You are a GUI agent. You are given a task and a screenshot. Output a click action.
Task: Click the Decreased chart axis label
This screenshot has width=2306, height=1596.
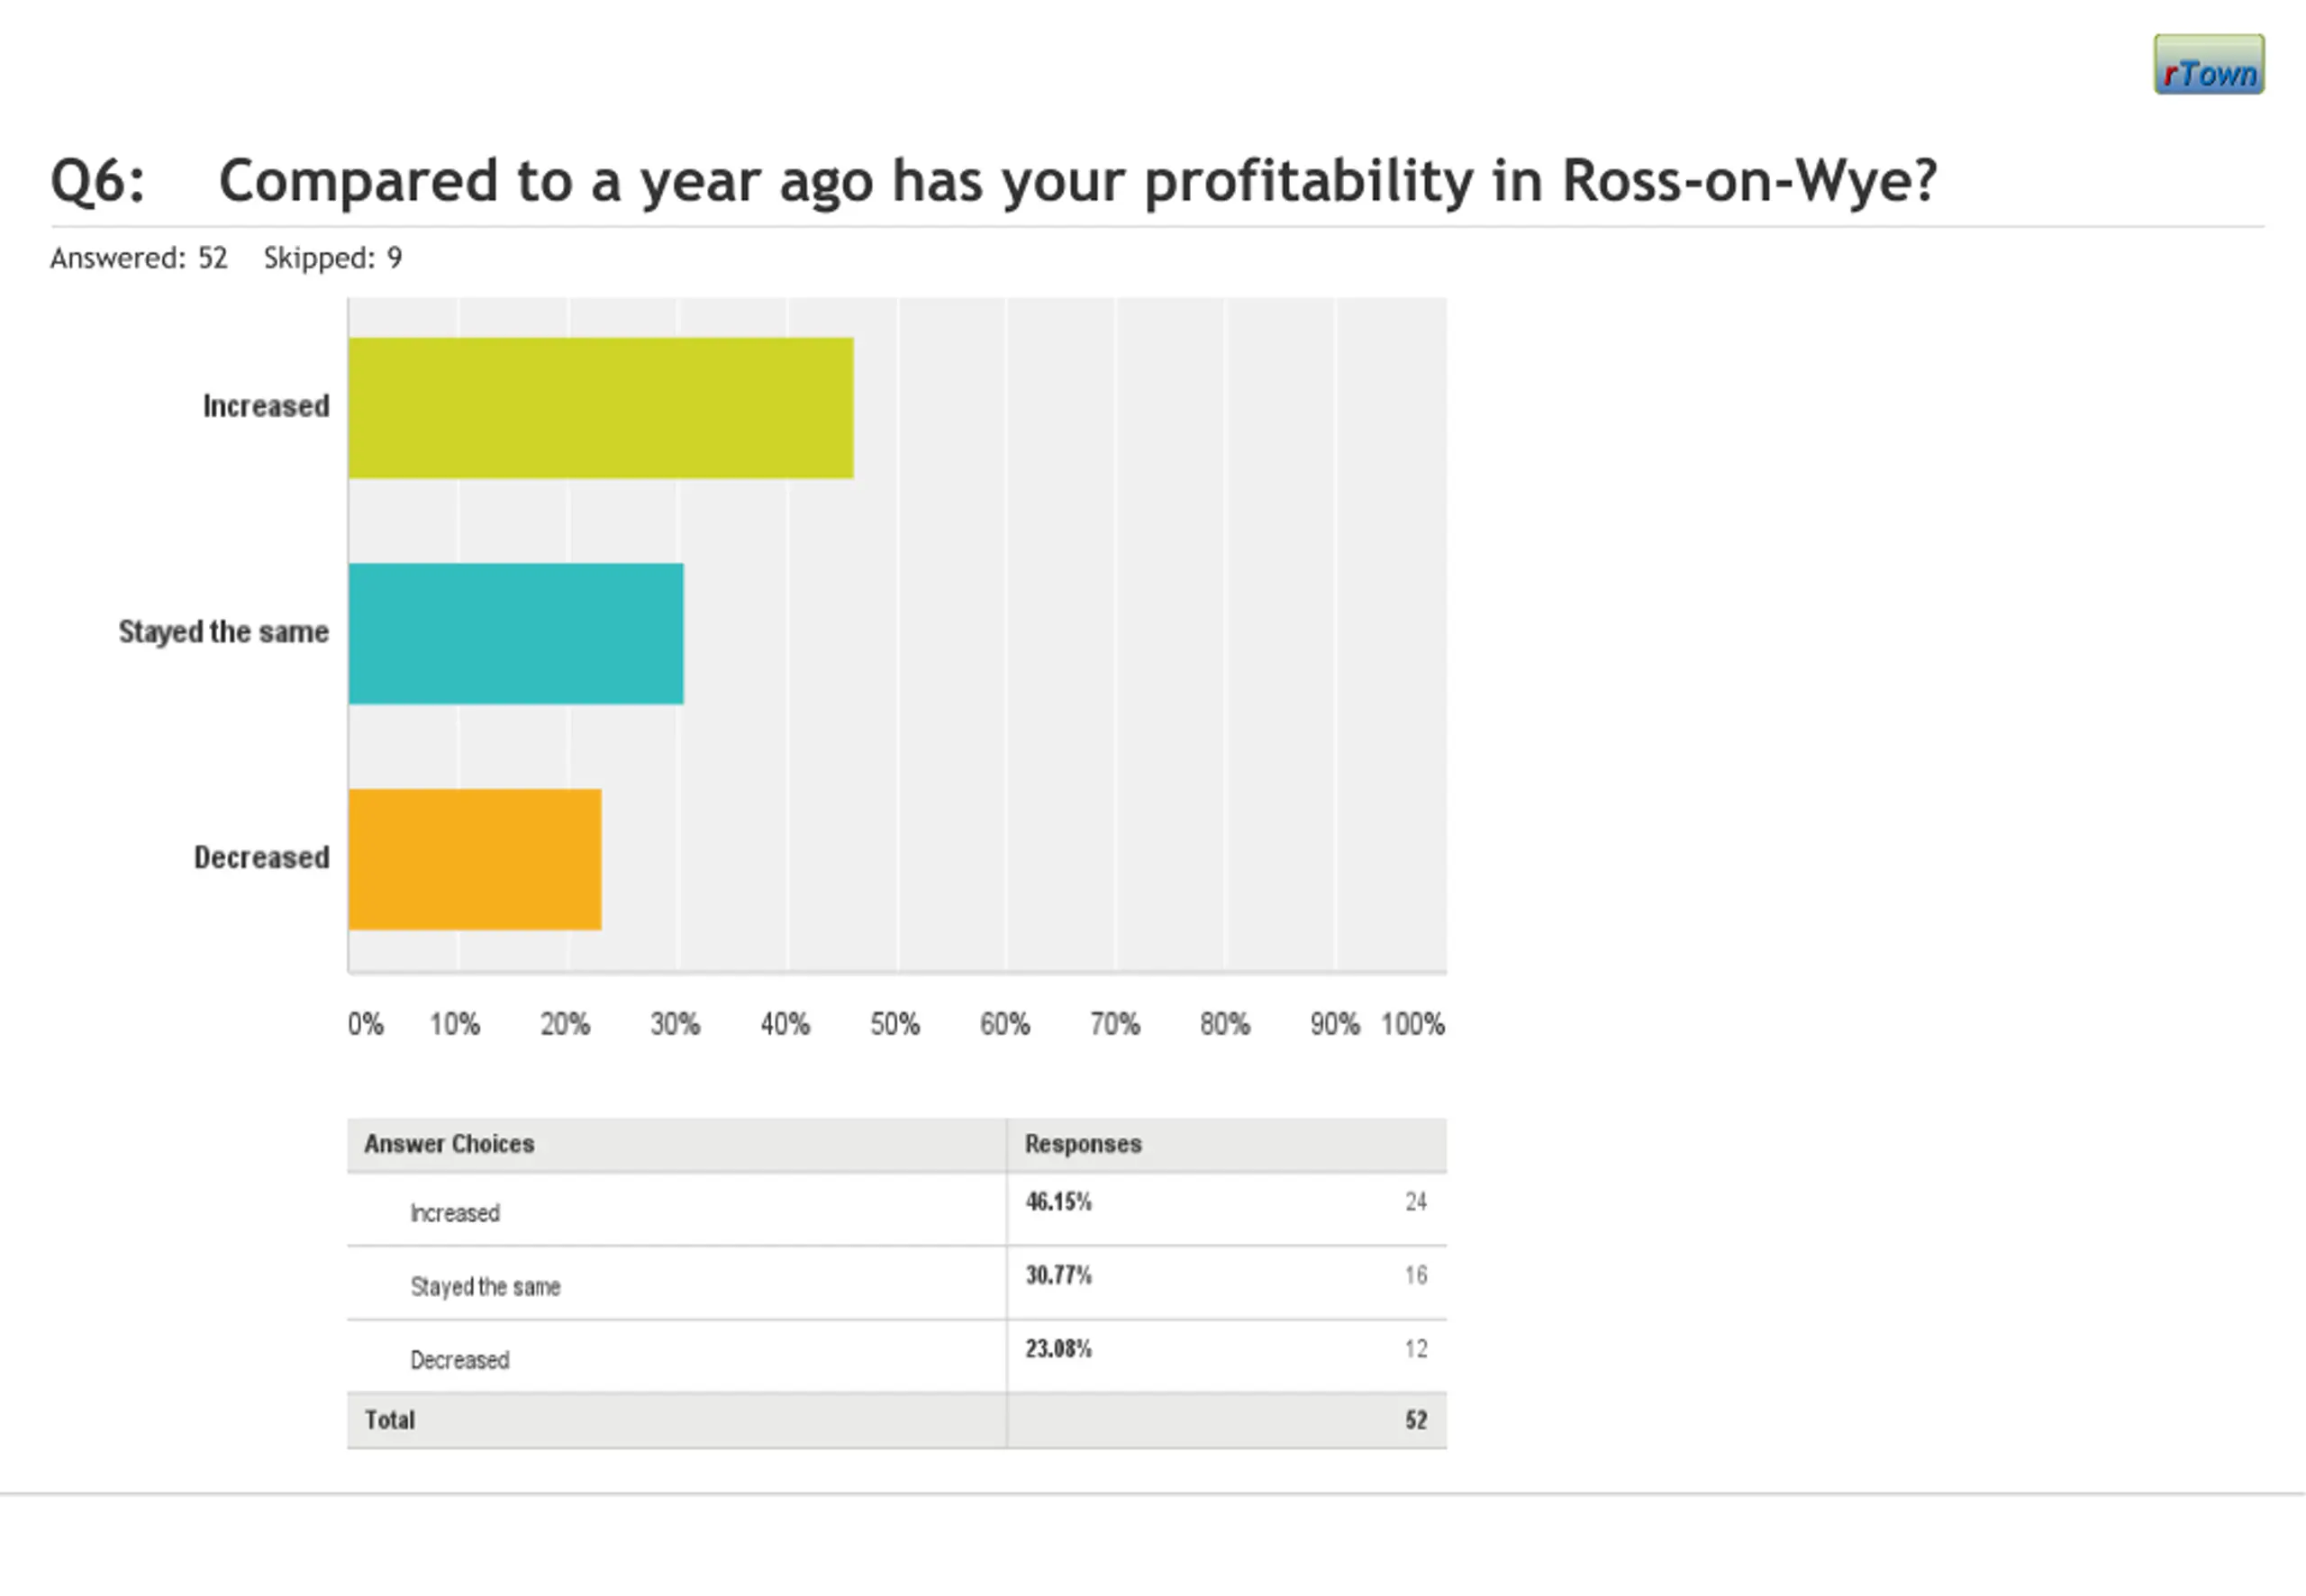pyautogui.click(x=261, y=857)
